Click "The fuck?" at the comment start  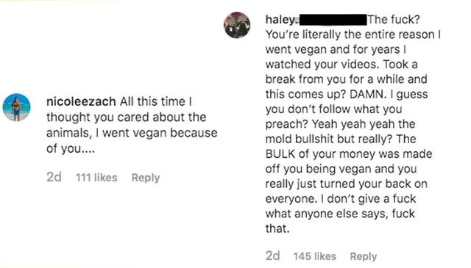394,20
